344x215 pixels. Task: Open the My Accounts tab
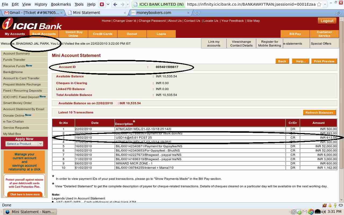point(15,34)
